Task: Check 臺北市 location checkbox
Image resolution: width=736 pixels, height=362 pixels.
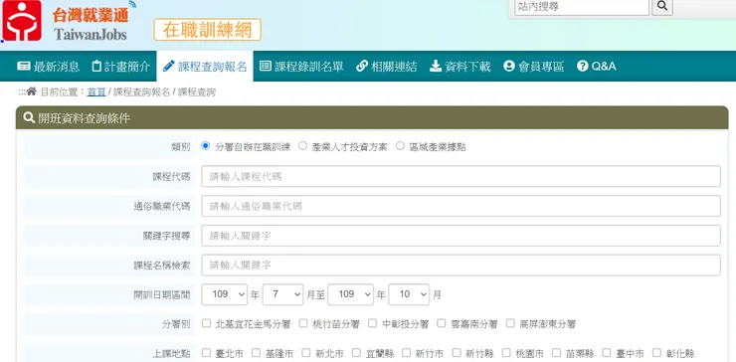Action: tap(206, 353)
